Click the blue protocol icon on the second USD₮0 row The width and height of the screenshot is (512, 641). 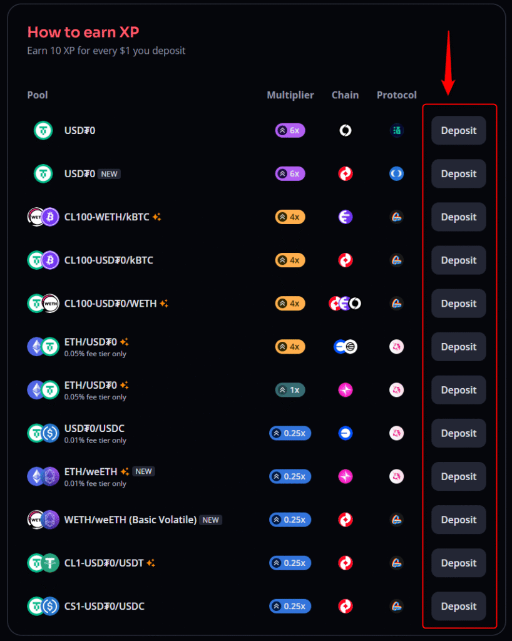point(397,173)
